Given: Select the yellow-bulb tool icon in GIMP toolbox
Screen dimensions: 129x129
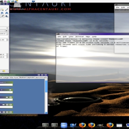Looking at the screenshot, I should click(2, 10).
